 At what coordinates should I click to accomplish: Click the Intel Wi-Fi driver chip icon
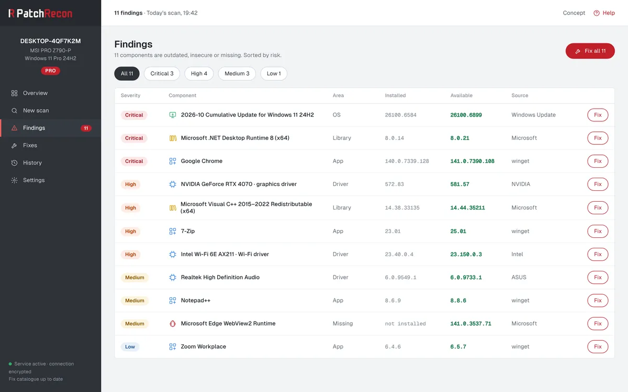tap(173, 254)
